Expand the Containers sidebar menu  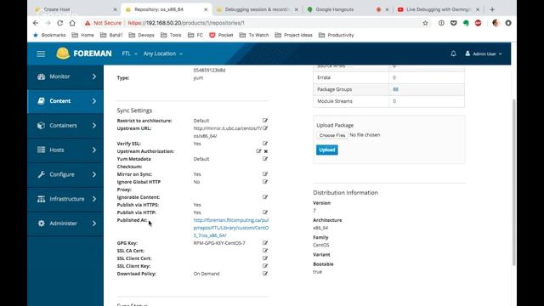click(x=65, y=126)
